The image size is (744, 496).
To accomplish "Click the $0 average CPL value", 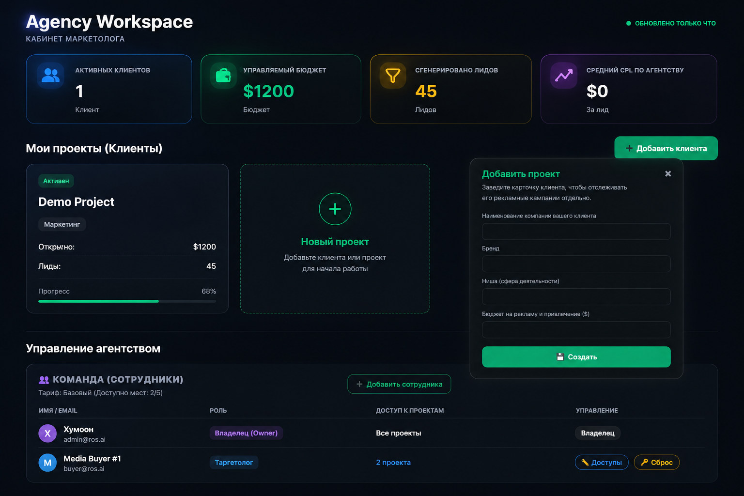I will [x=597, y=91].
